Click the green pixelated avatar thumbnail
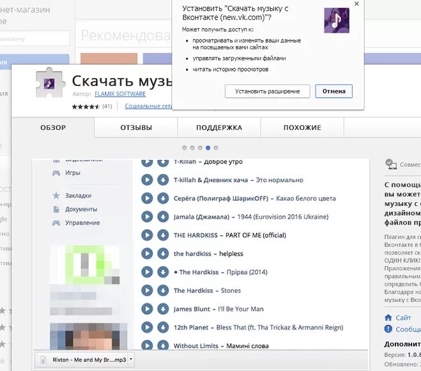Viewport: 421px width, 371px height. 85,265
